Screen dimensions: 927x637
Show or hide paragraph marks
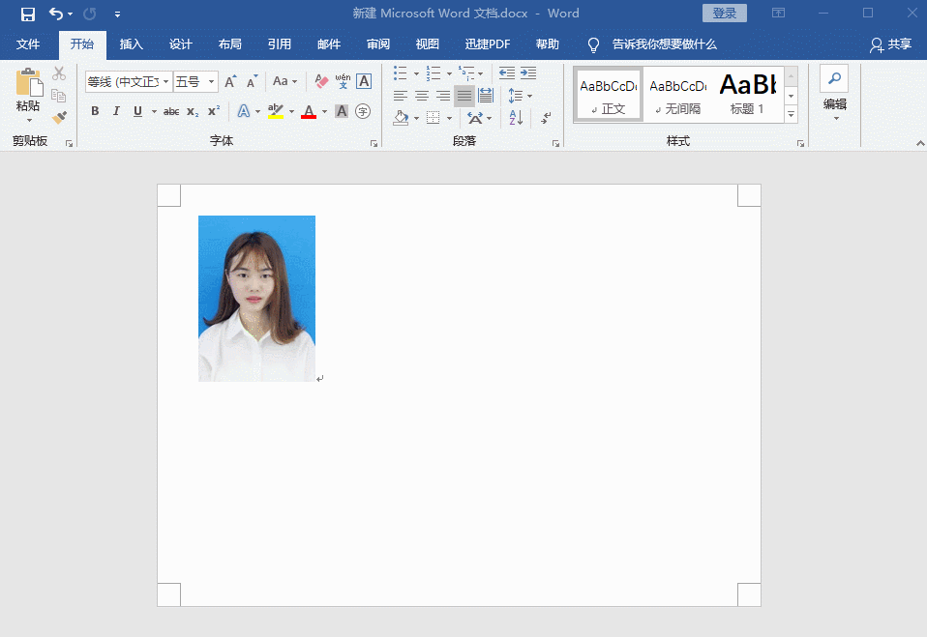coord(546,118)
